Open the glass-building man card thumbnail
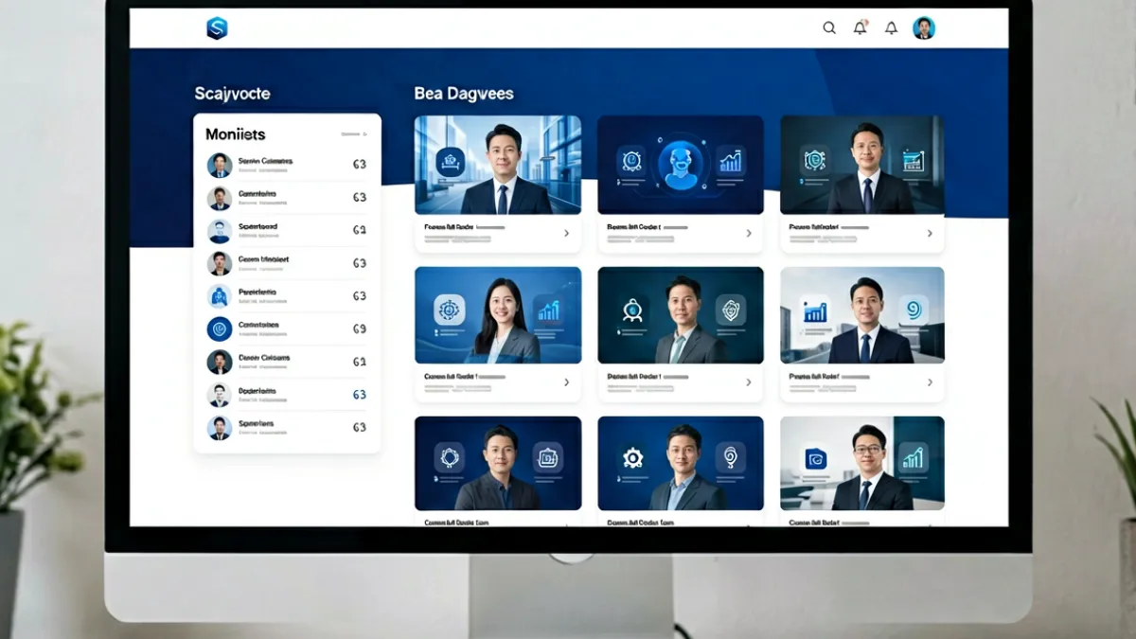1136x639 pixels. (498, 165)
